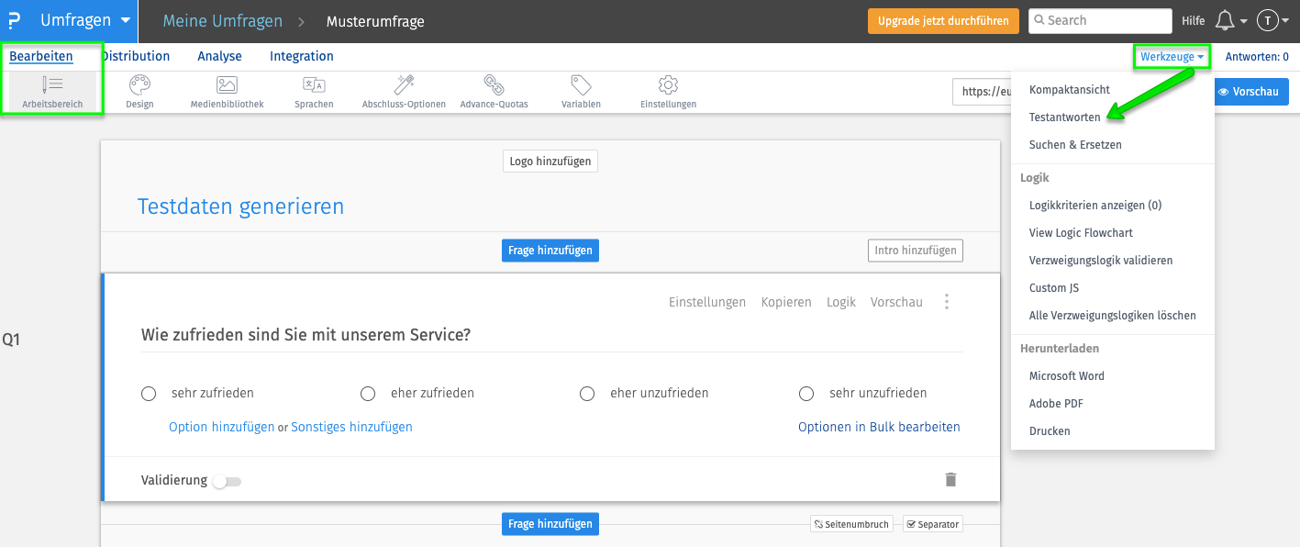
Task: Click the Search input field
Action: click(x=1100, y=20)
